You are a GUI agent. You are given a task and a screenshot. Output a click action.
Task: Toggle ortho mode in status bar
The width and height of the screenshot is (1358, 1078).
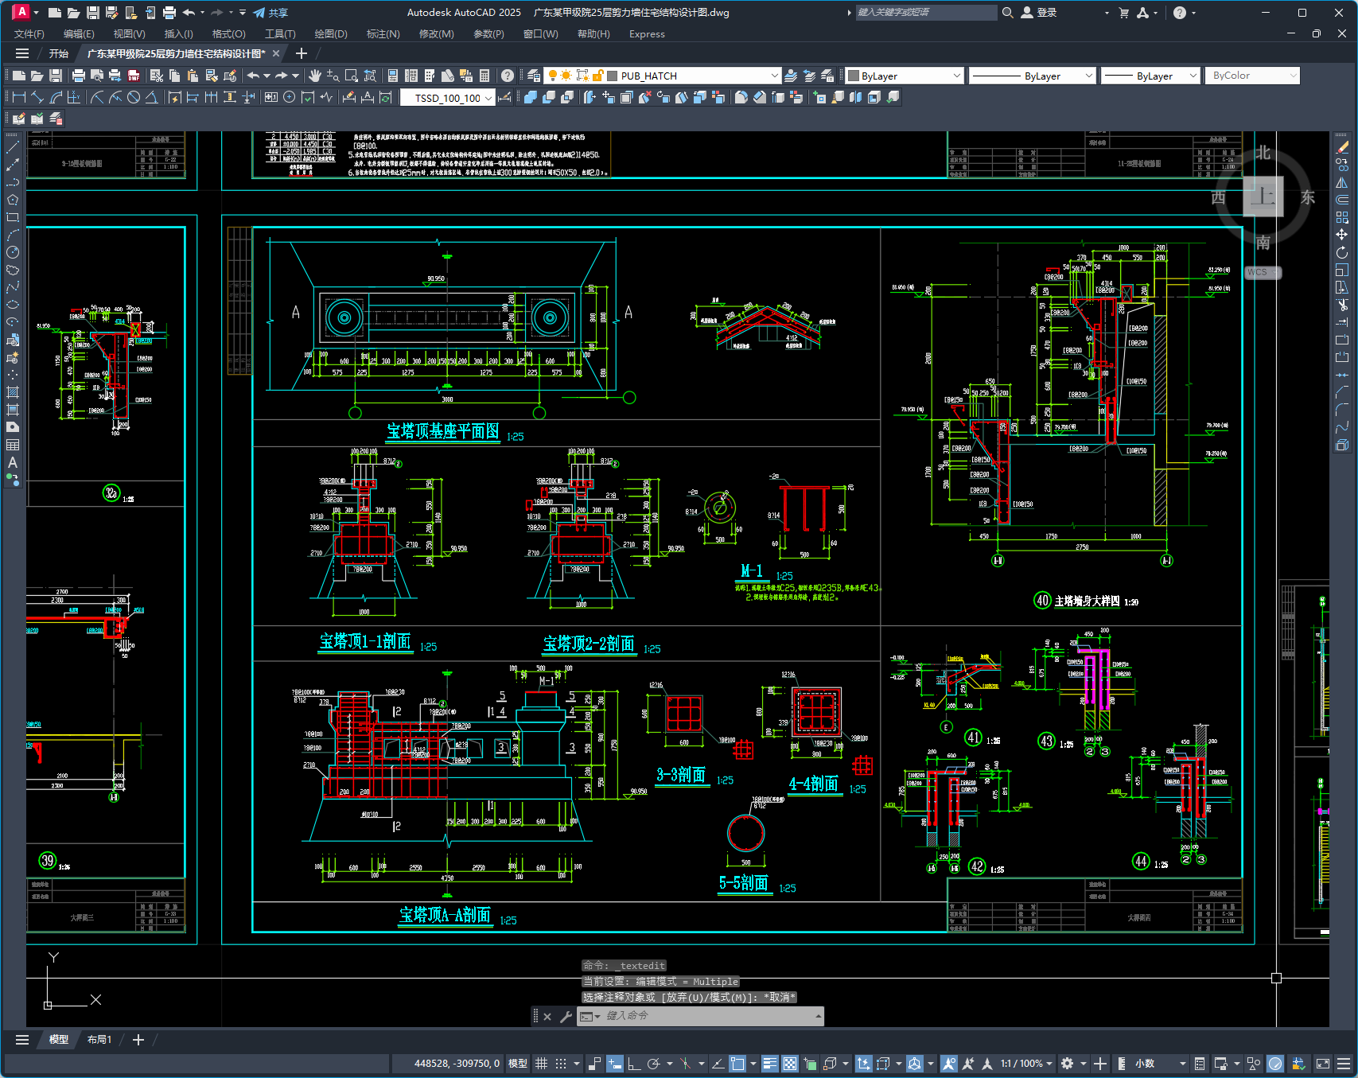coord(634,1063)
